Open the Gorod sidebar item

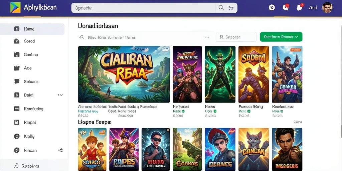(x=32, y=41)
